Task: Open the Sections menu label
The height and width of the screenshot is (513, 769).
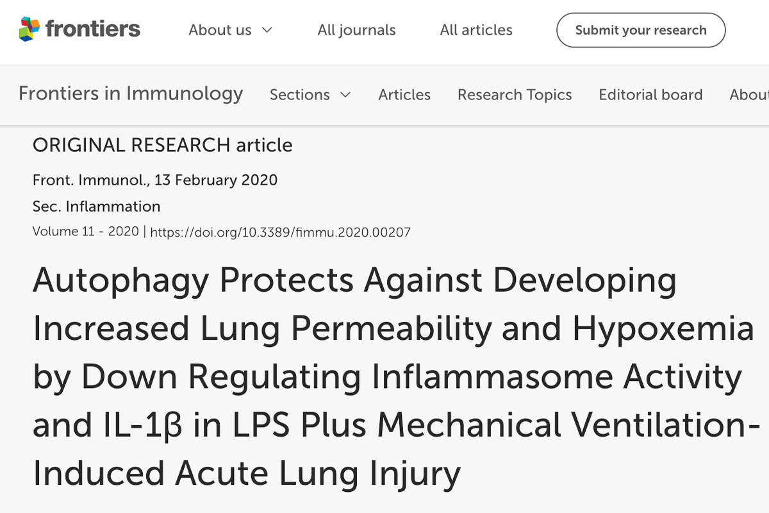Action: [x=299, y=95]
